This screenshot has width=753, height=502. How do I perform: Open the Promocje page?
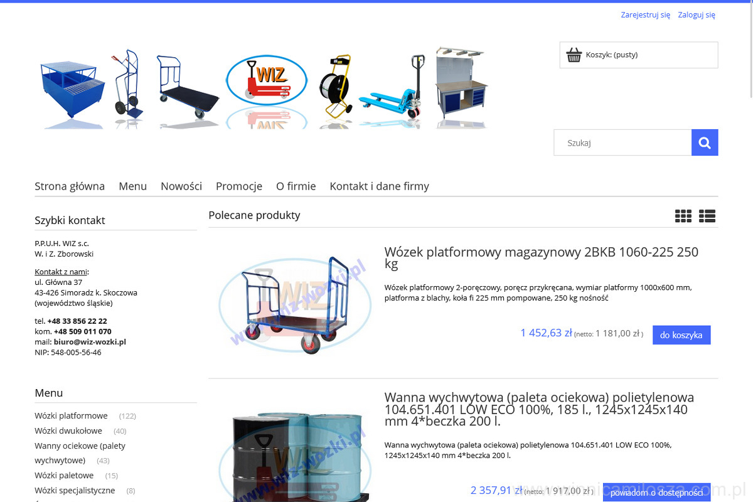239,186
